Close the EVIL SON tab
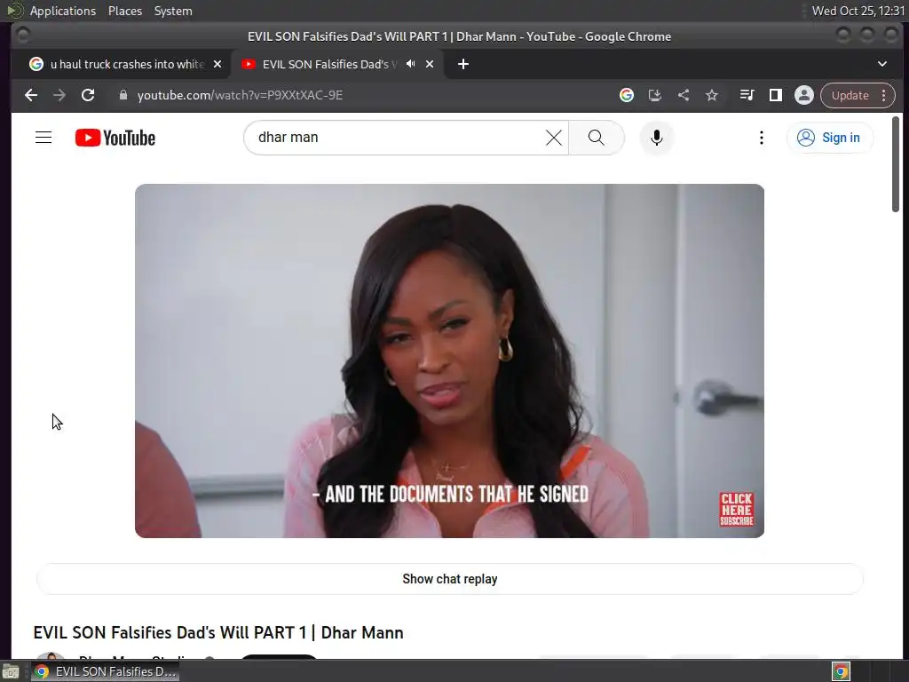The image size is (909, 682). coord(430,64)
